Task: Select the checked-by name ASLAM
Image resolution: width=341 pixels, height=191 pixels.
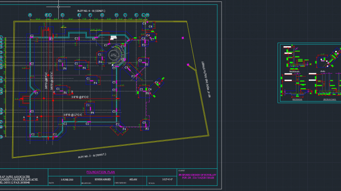Action: 133,179
